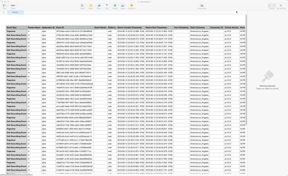Click event ID cell starting d15962d0-cfd6
This screenshot has height=176, width=288.
[x=75, y=80]
